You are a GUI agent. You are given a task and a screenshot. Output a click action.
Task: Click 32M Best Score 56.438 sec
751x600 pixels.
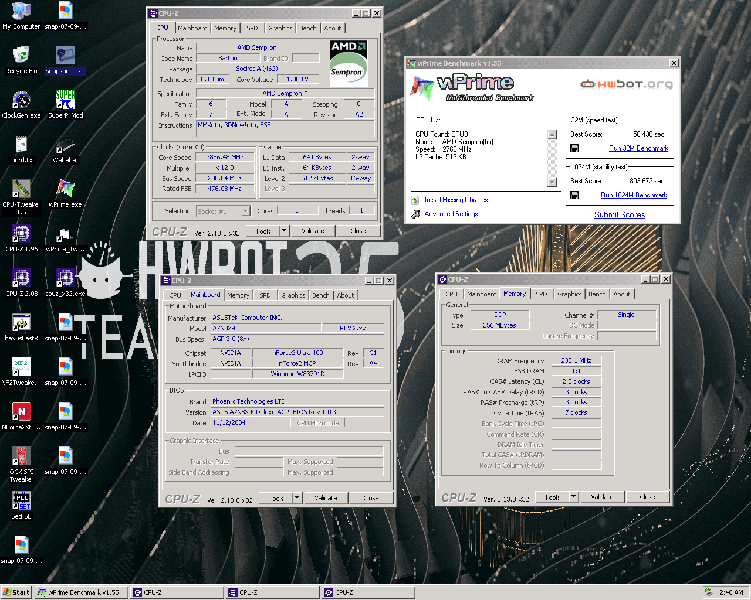tap(648, 134)
